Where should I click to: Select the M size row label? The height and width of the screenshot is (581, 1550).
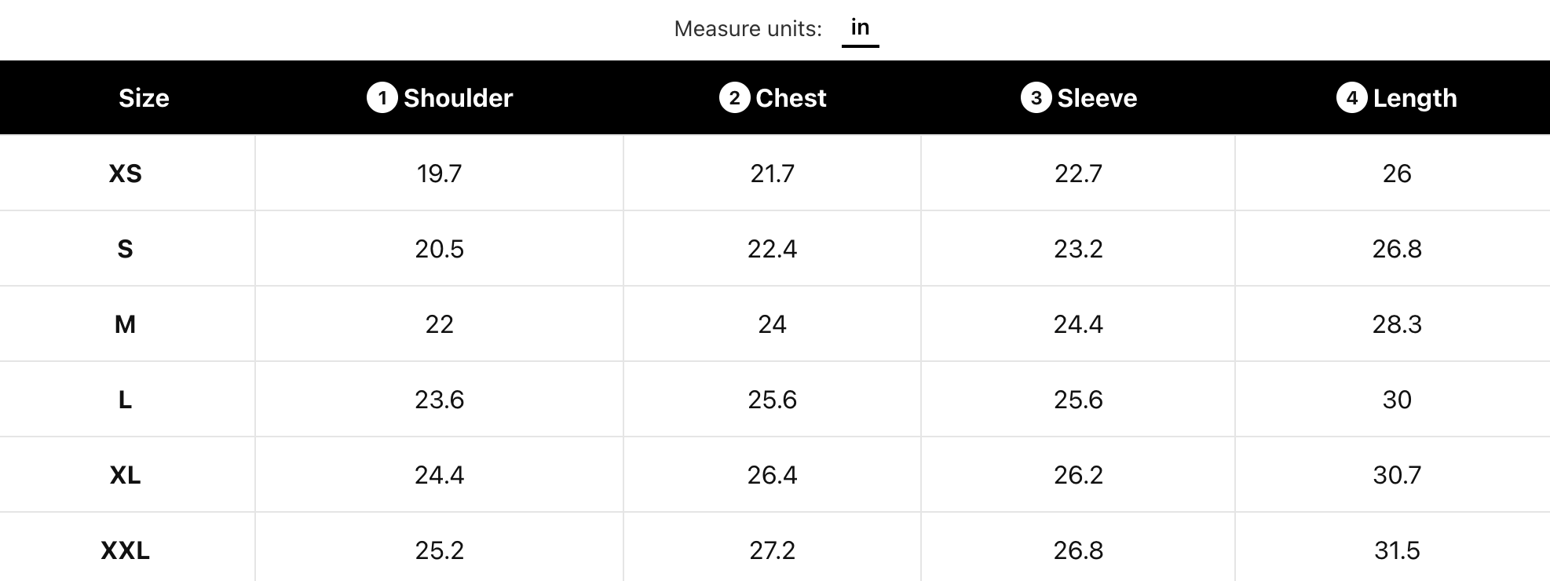tap(126, 324)
